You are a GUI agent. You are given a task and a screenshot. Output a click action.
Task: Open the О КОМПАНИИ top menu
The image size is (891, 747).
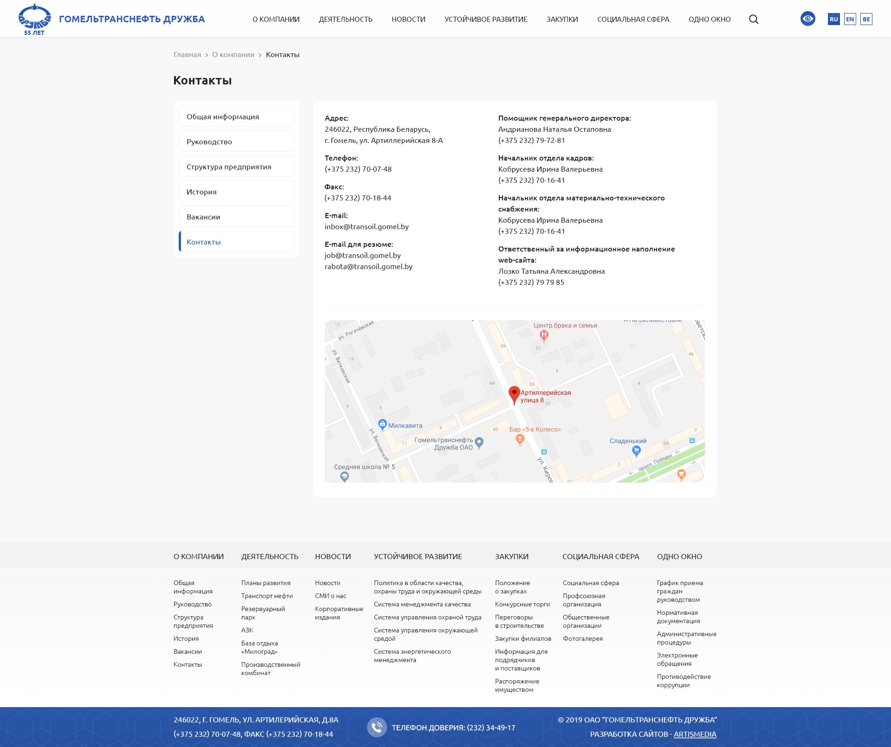pyautogui.click(x=276, y=19)
